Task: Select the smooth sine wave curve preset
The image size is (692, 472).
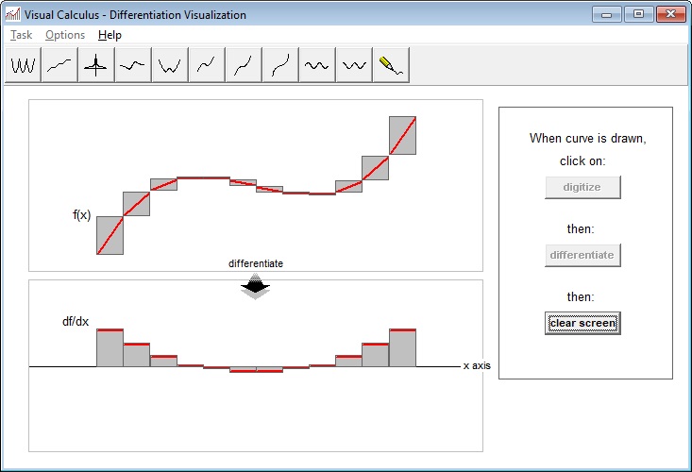Action: pos(317,65)
